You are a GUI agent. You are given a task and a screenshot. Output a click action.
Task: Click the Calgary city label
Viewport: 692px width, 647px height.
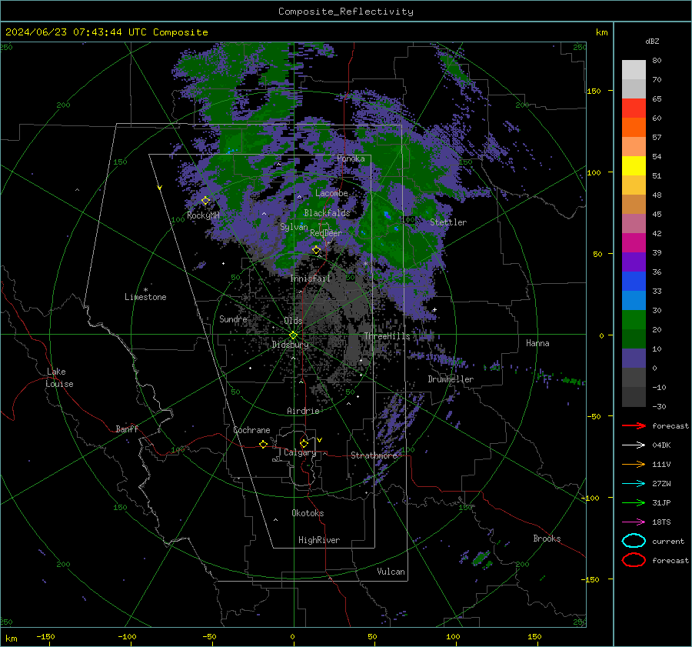tap(300, 452)
